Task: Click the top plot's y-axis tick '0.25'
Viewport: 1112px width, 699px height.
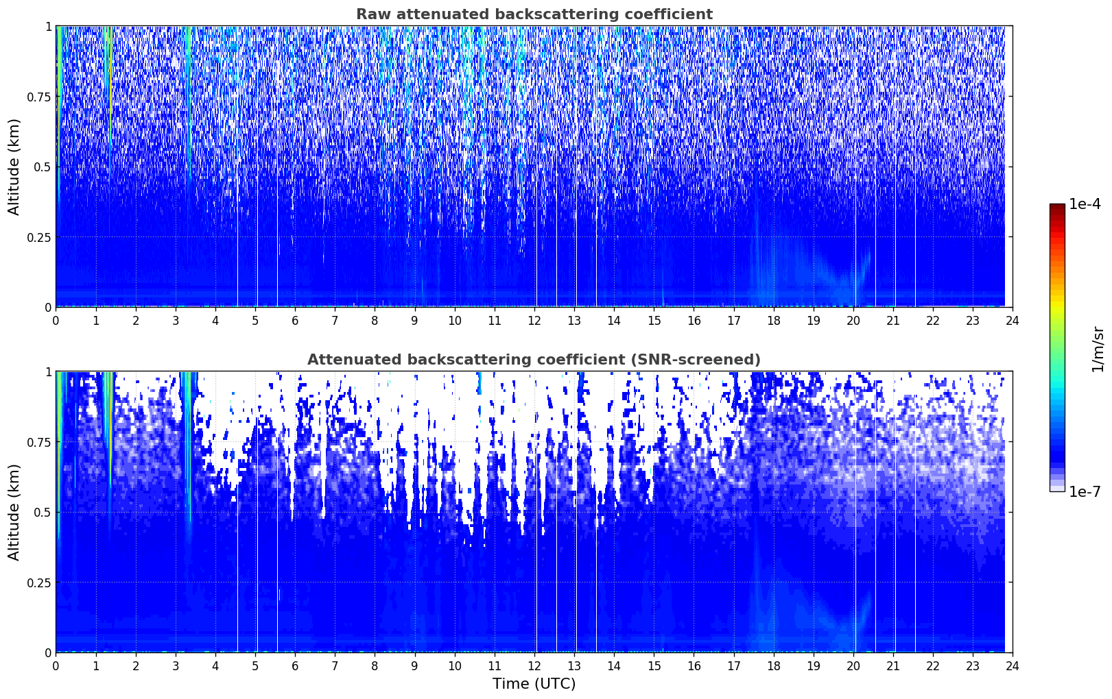Action: coord(39,237)
